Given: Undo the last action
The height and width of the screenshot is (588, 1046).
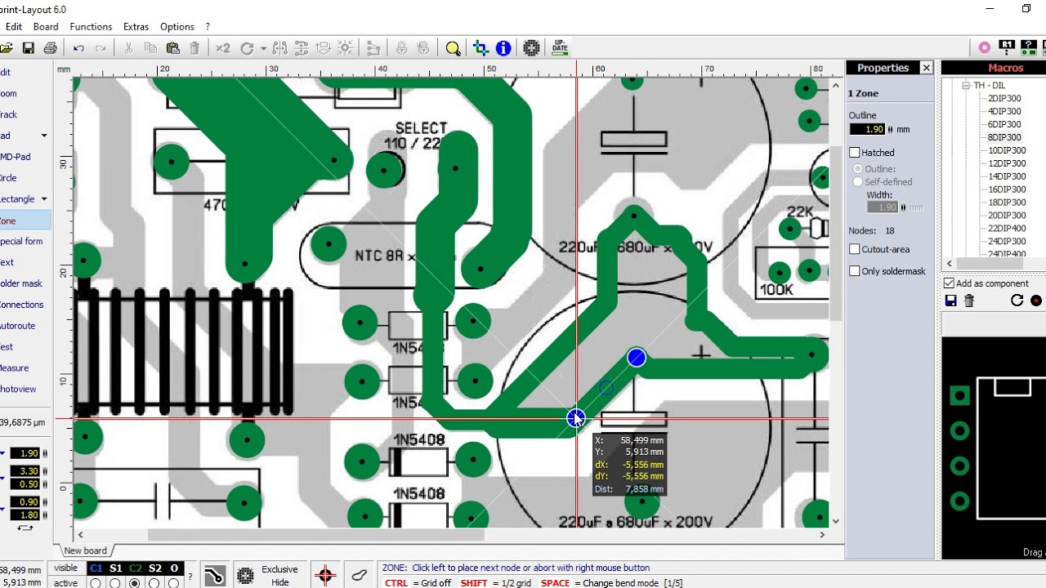Looking at the screenshot, I should [78, 48].
